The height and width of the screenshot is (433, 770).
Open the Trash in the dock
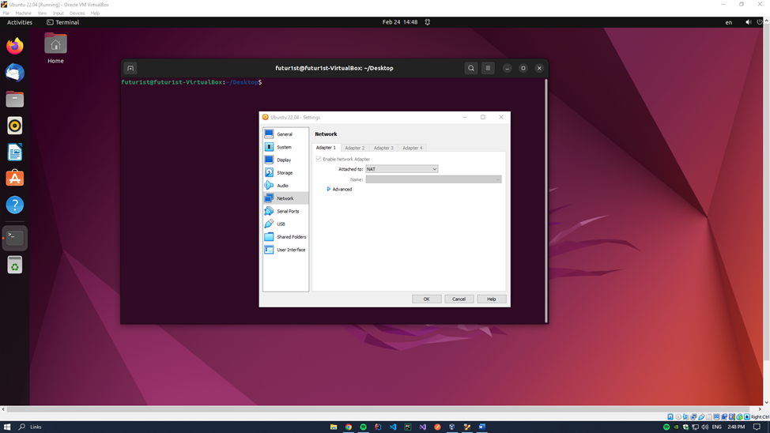pos(15,265)
